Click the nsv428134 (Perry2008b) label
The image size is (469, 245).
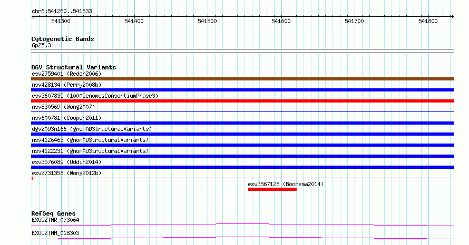[66, 85]
